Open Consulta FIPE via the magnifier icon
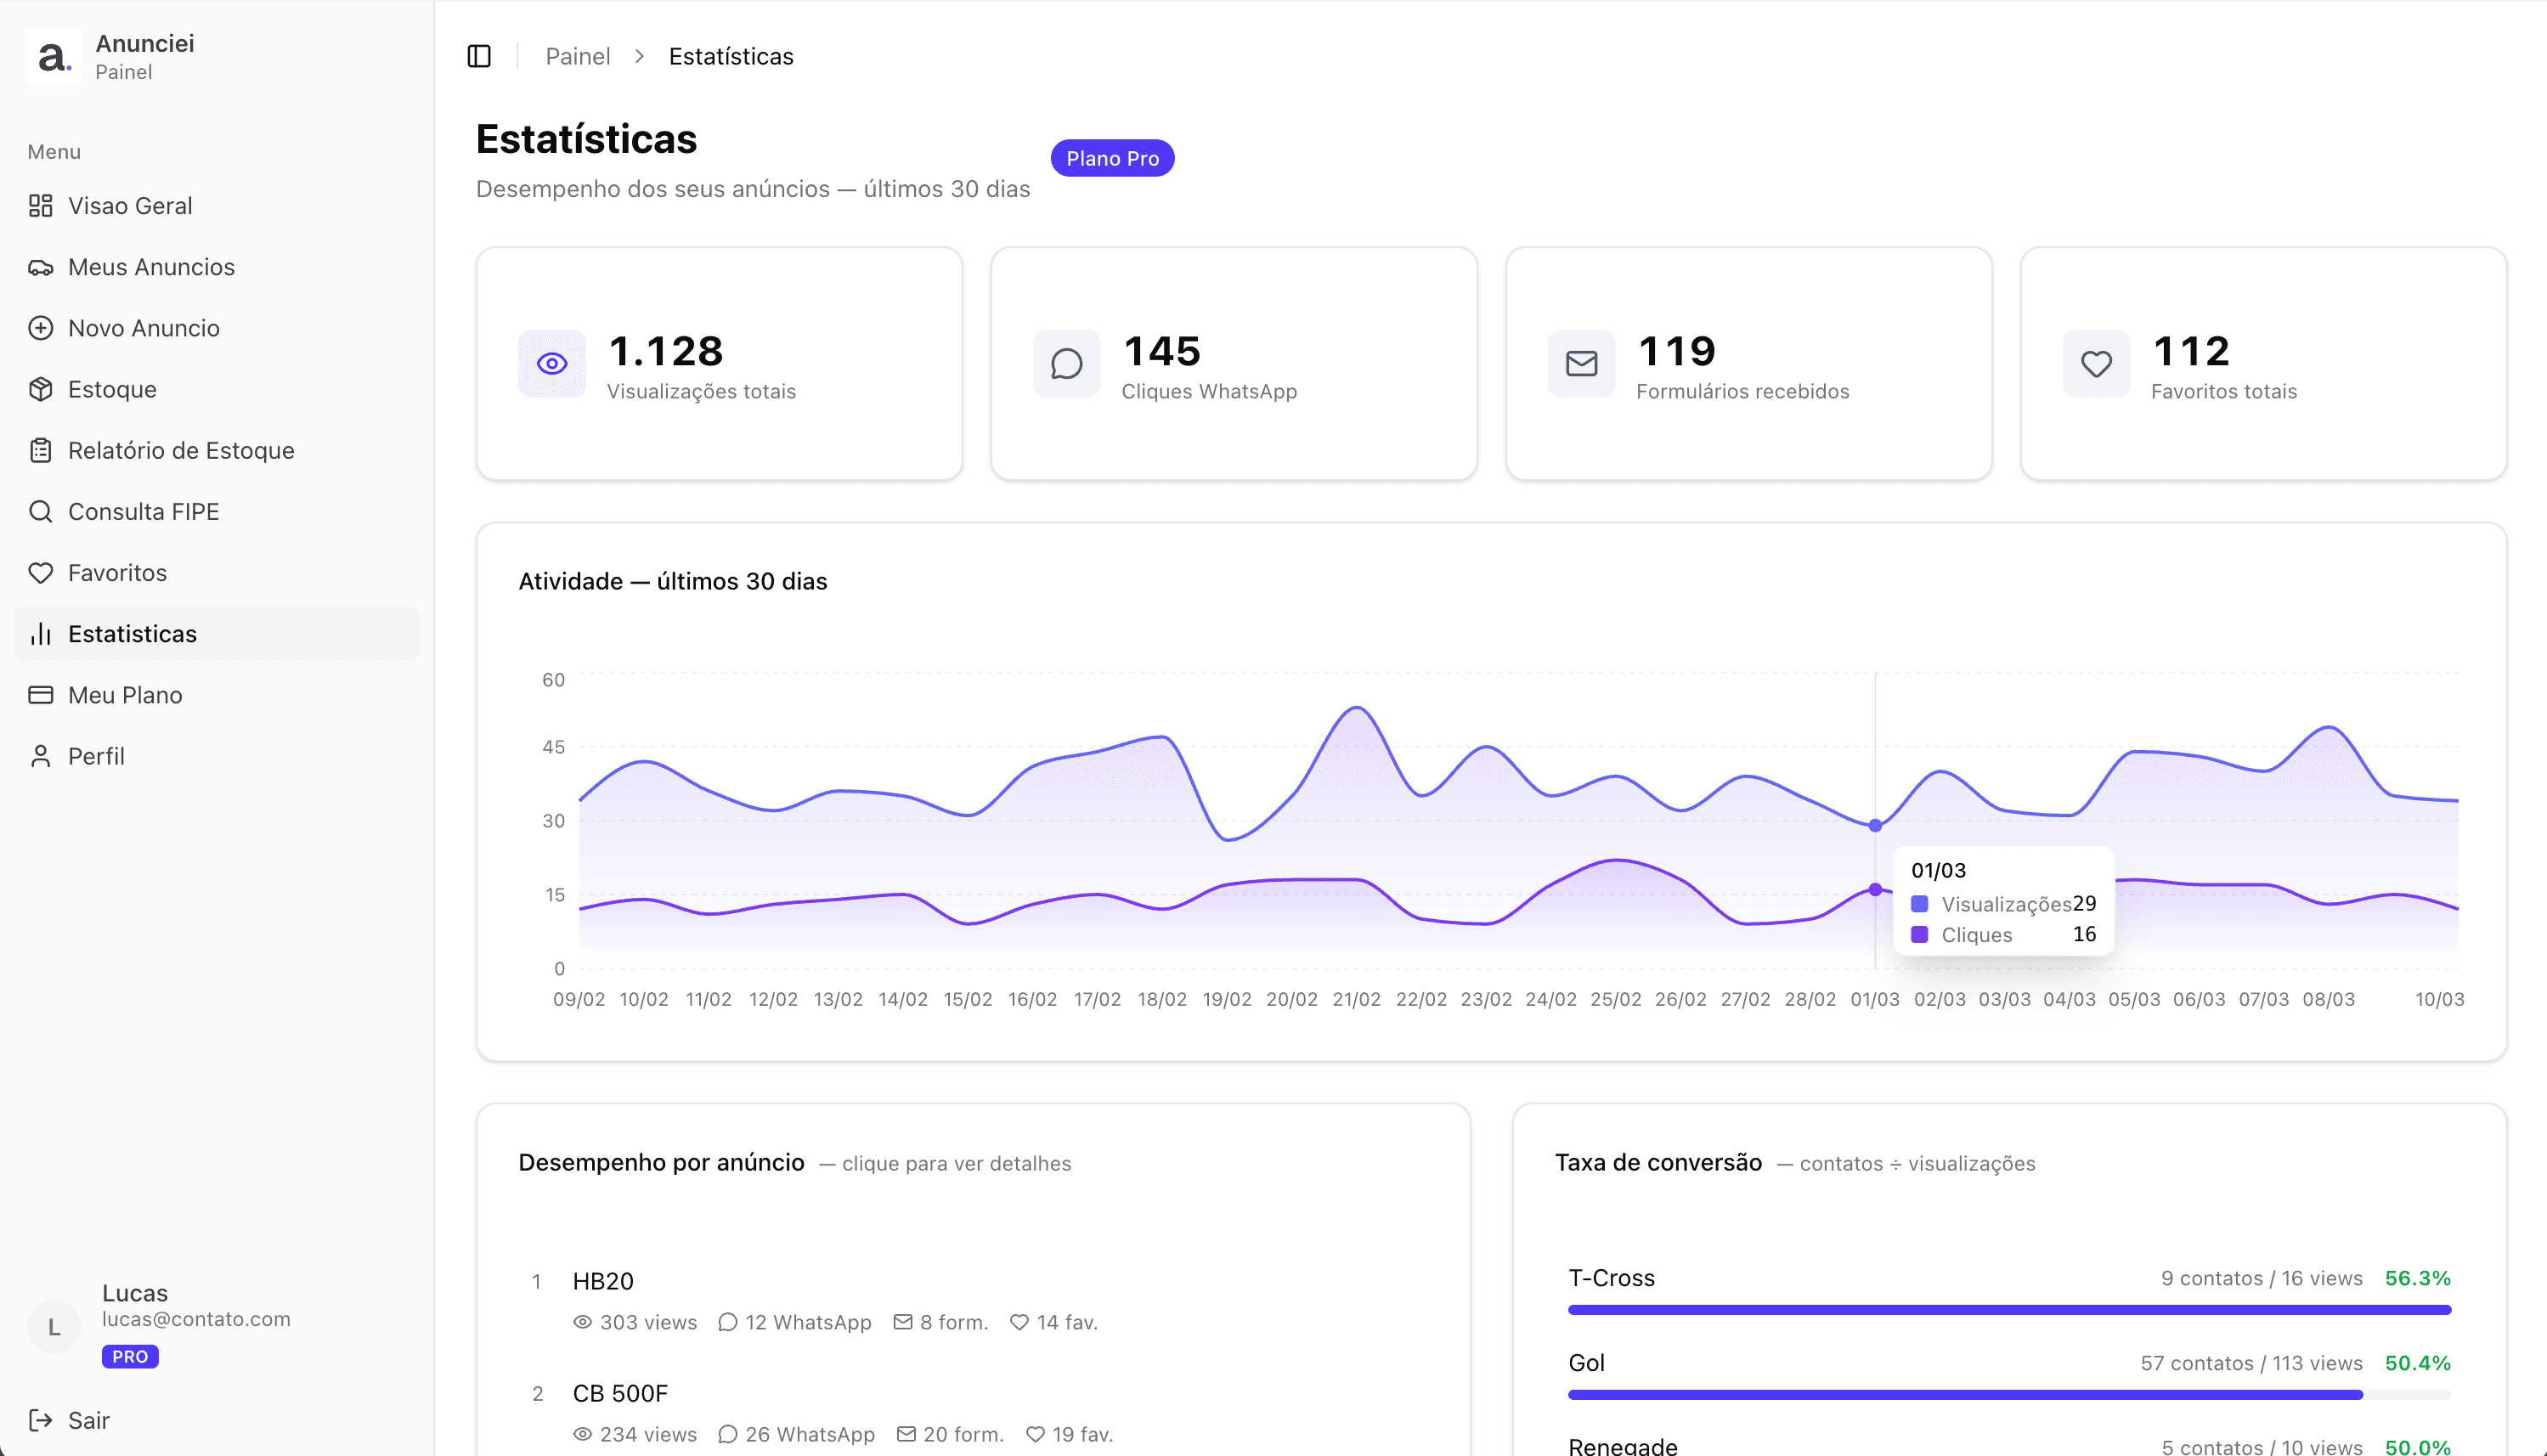Screen dimensions: 2547x1456 point(41,511)
